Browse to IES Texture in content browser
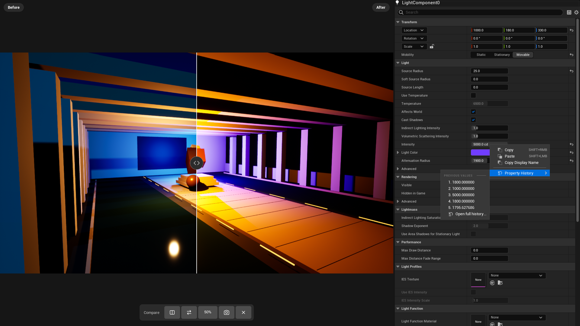 click(500, 283)
